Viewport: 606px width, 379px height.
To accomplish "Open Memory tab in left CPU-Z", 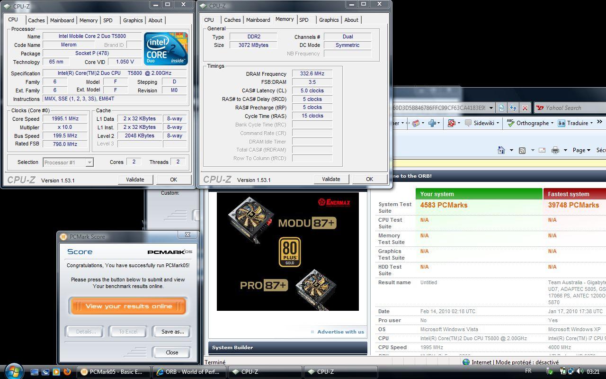I will pyautogui.click(x=89, y=20).
